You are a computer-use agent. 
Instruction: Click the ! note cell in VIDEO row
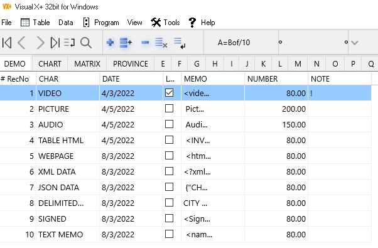(x=340, y=93)
